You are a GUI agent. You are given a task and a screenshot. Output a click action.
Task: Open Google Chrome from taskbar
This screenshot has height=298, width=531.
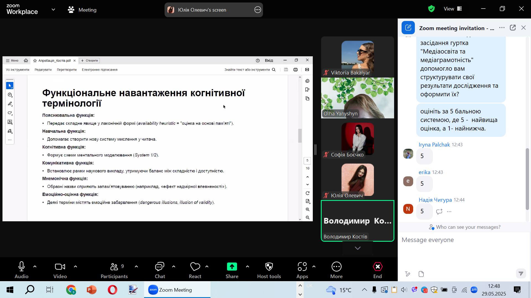[x=71, y=290]
